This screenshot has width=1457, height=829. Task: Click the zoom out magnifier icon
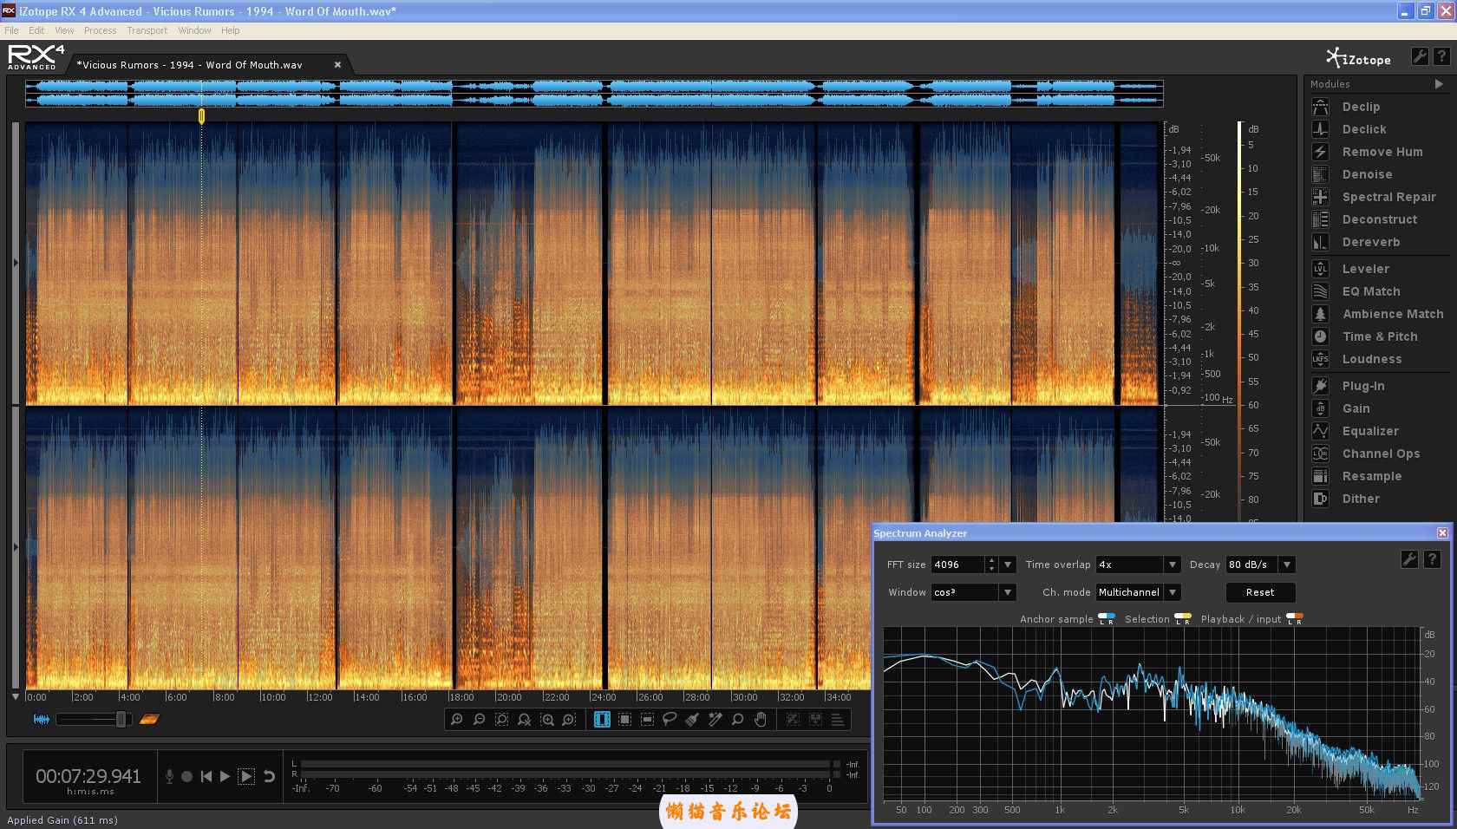[x=479, y=720]
